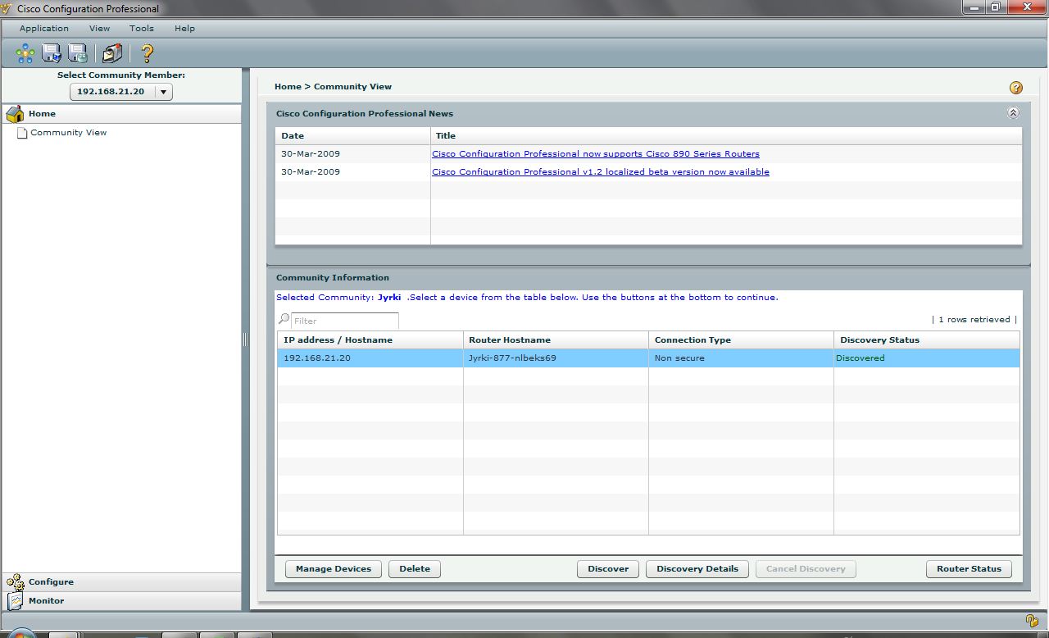This screenshot has width=1049, height=638.
Task: Click the mailbox feedback icon in toolbar
Action: [x=112, y=54]
